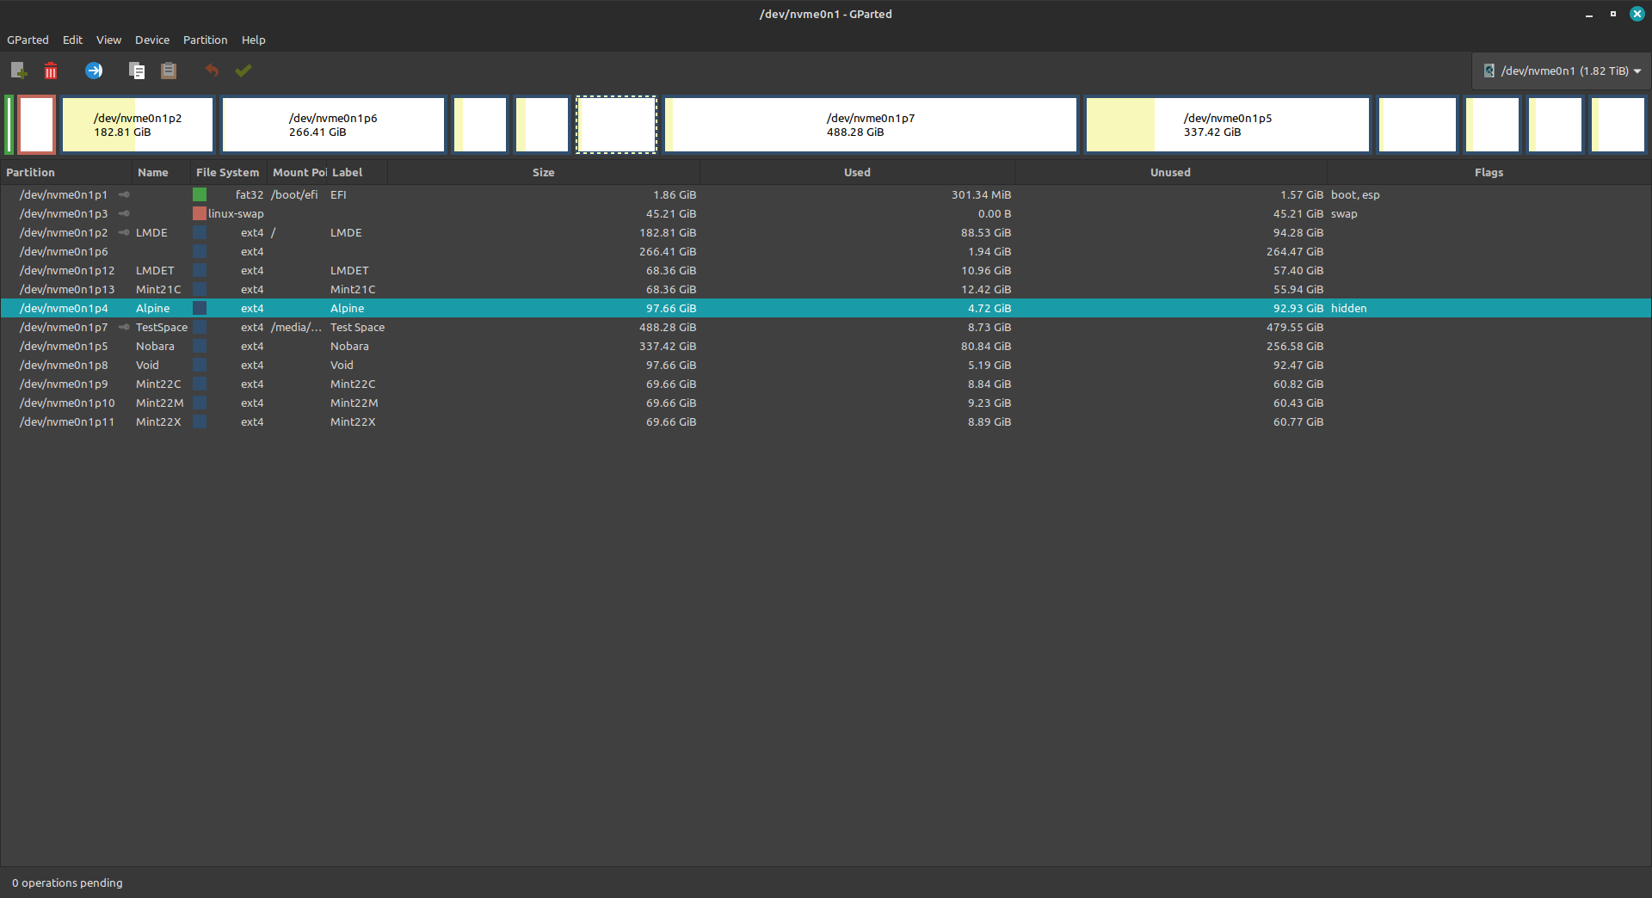Screen dimensions: 1652x898
Task: Click the 301.34 MiB used value
Action: 981,194
